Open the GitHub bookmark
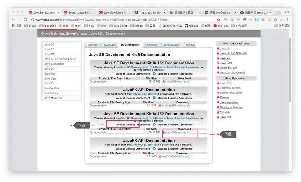Screen dimensions: 301x182 (192, 26)
